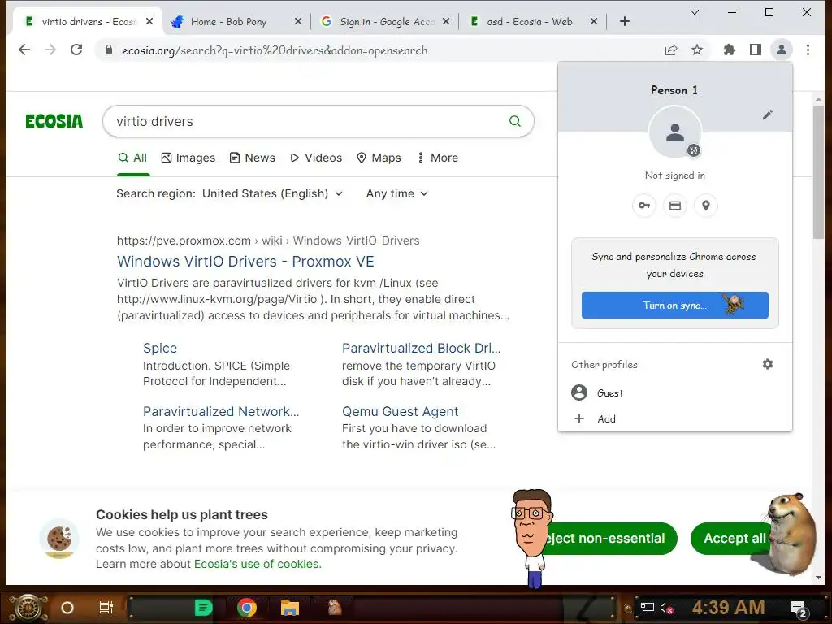Open the notification center icon

[799, 609]
